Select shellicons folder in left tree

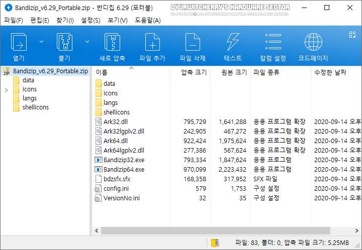36,107
